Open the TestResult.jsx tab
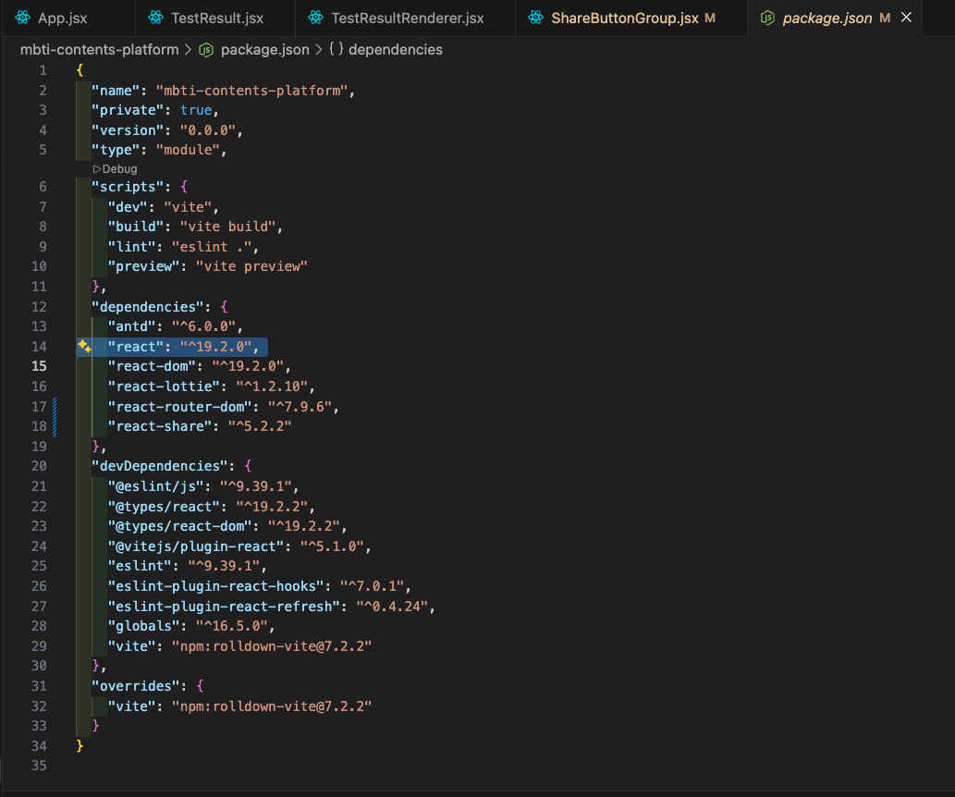955x797 pixels. [215, 18]
